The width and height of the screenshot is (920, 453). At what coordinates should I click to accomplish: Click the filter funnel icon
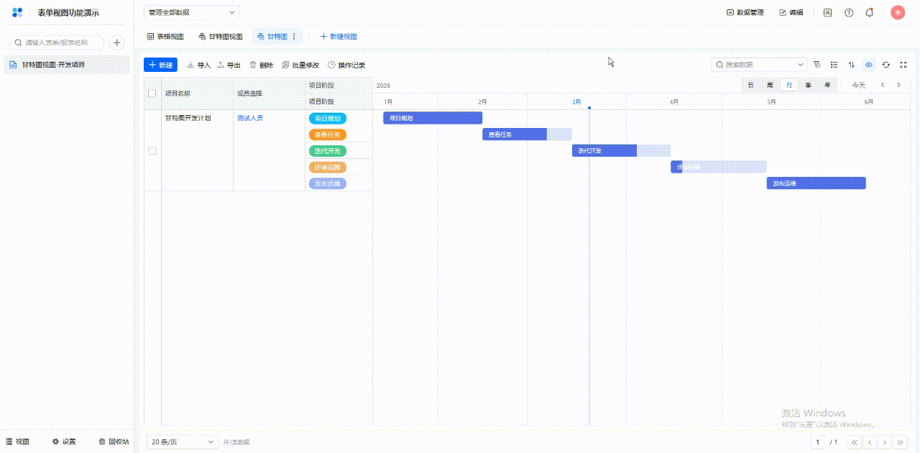[x=817, y=65]
